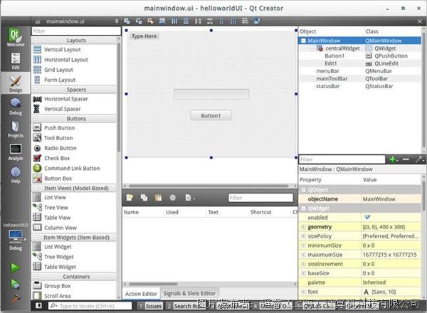Collapse the QObject property group
This screenshot has width=427, height=313.
click(303, 190)
